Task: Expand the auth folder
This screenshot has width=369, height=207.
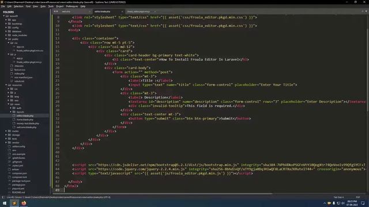Action: [11, 108]
